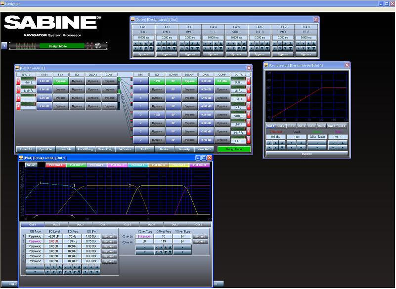Click the green Design Mode button in the bottom bar

(234, 149)
